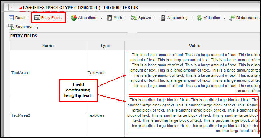The width and height of the screenshot is (261, 138).
Task: Click the Accounting icon
Action: [x=163, y=18]
